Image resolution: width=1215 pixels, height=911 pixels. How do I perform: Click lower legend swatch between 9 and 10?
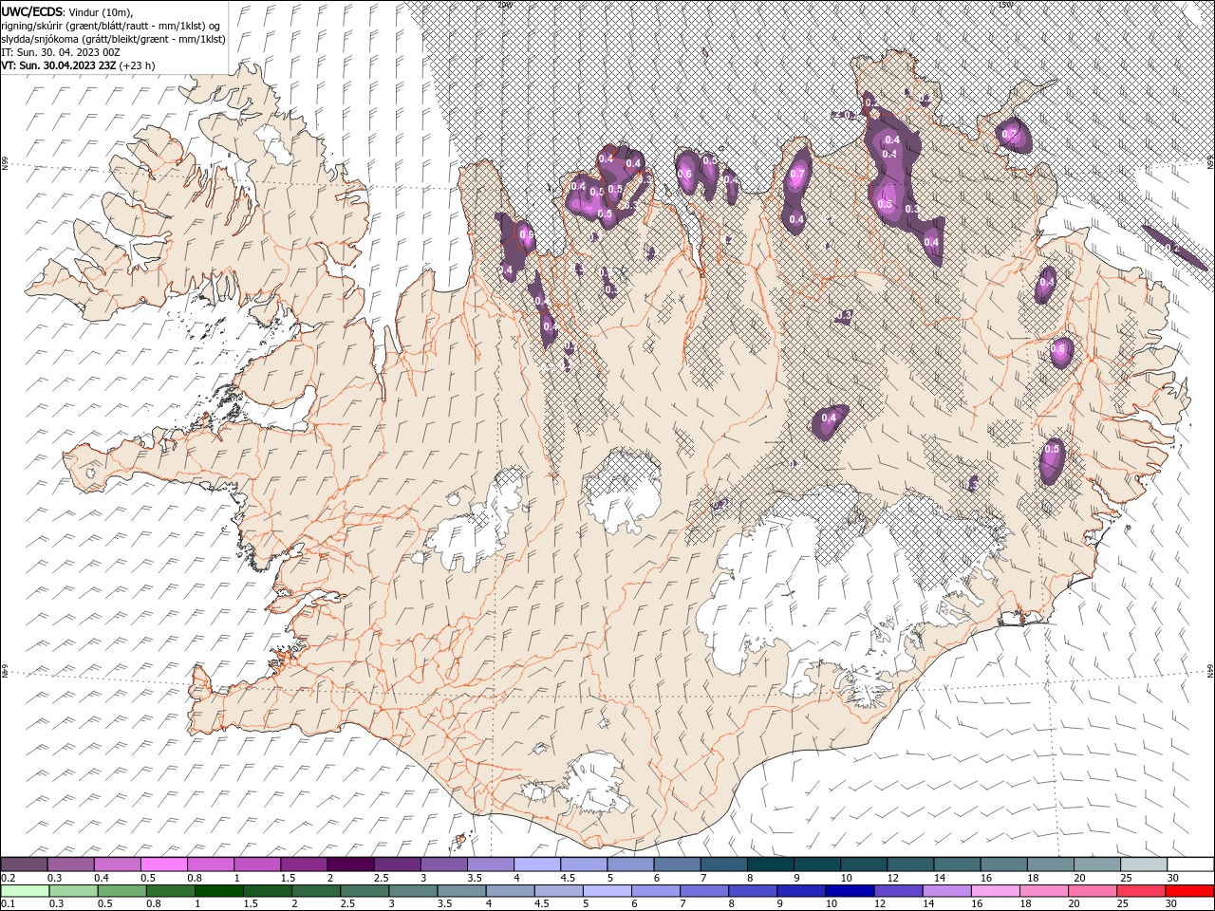pos(801,891)
